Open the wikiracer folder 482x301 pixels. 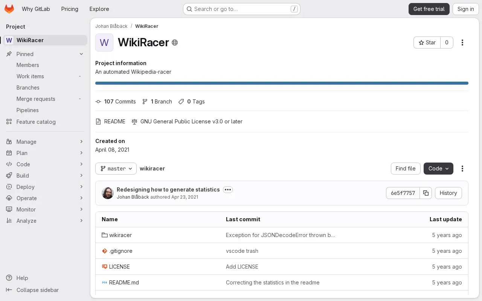pyautogui.click(x=120, y=235)
